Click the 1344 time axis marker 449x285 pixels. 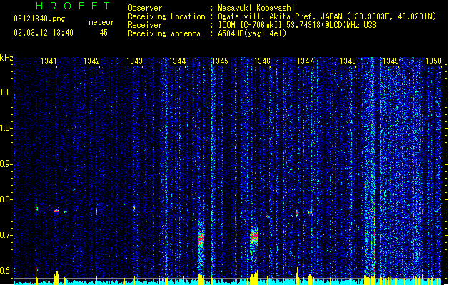click(177, 61)
